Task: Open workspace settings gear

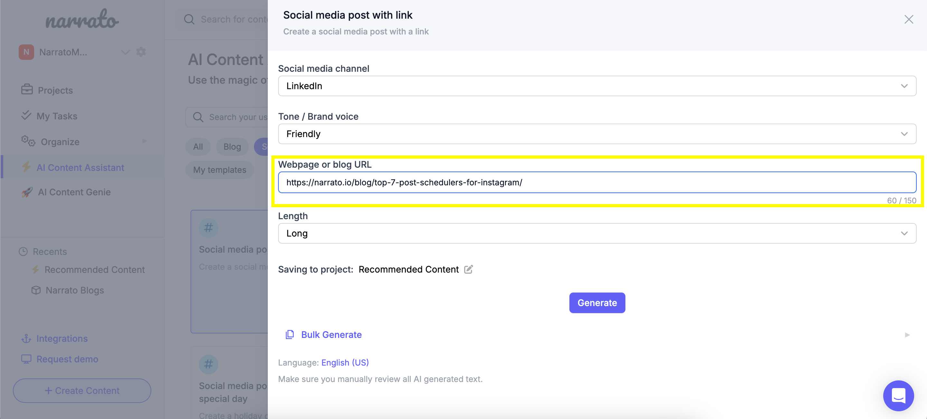Action: point(141,52)
